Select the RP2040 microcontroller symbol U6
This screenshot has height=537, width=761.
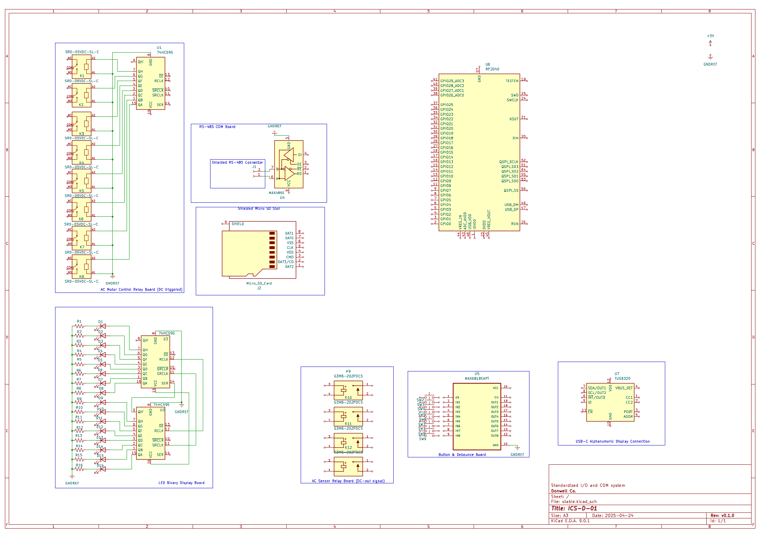pyautogui.click(x=479, y=153)
